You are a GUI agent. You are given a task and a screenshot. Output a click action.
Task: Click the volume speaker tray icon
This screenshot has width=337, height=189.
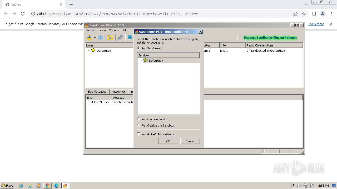[299, 186]
